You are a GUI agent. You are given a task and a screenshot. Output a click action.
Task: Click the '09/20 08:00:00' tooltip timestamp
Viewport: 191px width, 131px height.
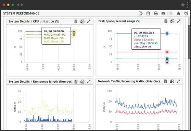54,31
